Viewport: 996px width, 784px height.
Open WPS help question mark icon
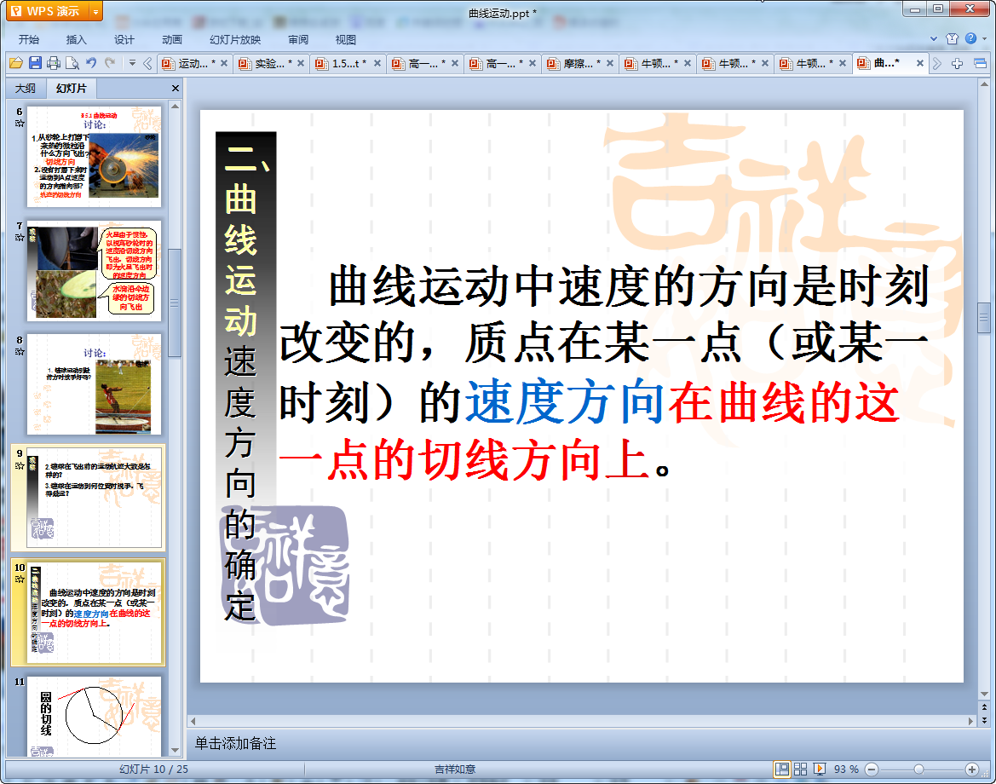(970, 38)
